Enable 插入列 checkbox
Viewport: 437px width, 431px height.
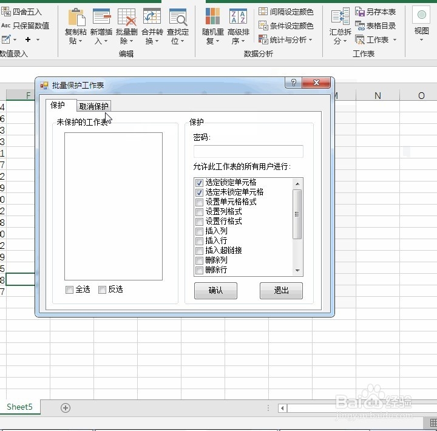pos(199,231)
